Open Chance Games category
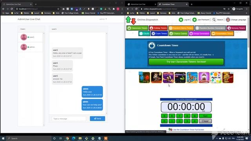The height and width of the screenshot is (141, 251). (178, 34)
